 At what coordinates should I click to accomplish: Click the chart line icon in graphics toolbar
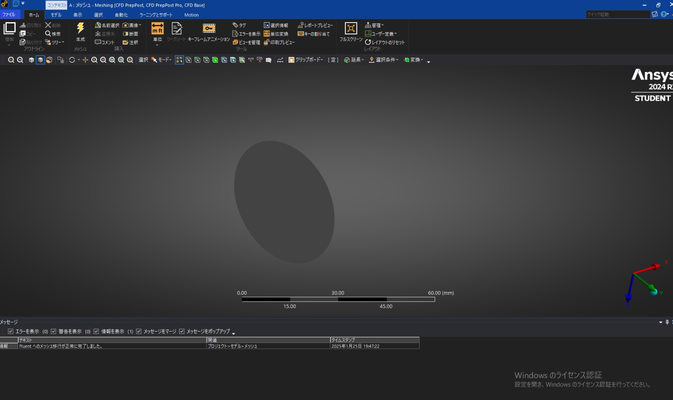point(280,60)
